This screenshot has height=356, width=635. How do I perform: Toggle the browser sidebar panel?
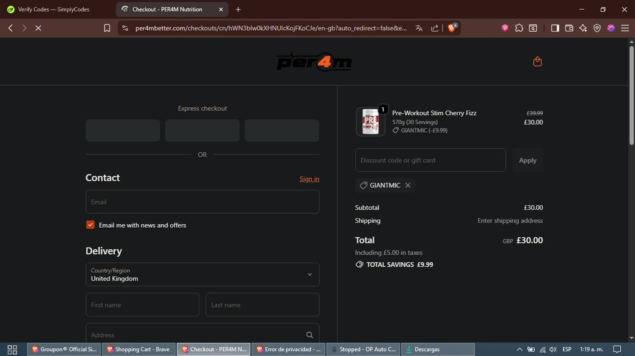555,28
